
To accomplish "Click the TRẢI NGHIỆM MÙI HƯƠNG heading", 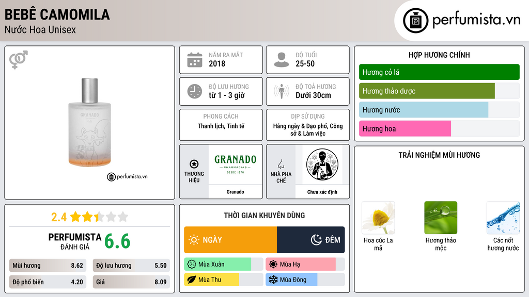I will [439, 155].
